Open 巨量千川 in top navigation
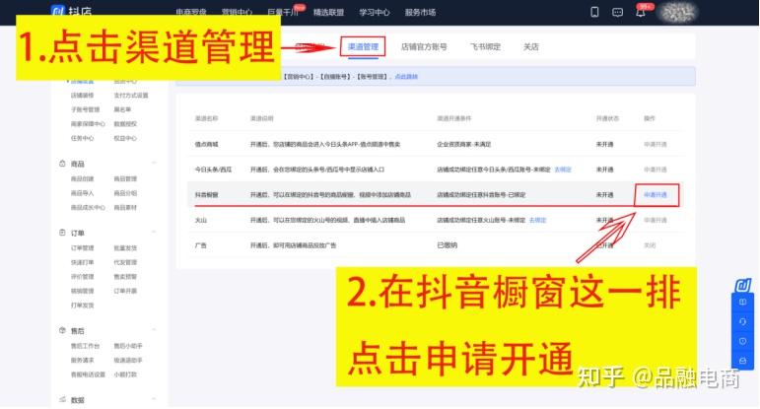The image size is (760, 409). point(283,12)
